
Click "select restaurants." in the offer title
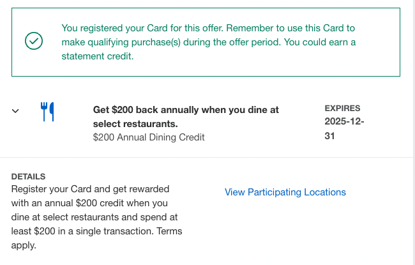point(135,123)
